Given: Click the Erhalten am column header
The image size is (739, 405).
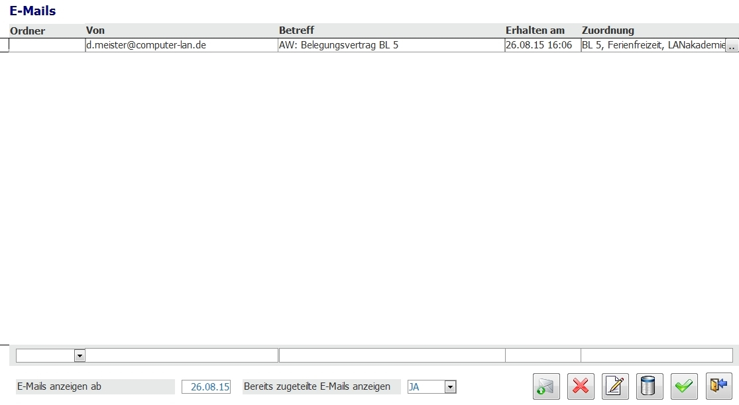Looking at the screenshot, I should (535, 30).
